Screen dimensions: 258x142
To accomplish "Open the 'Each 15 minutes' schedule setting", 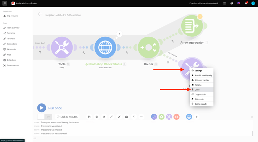I will click(x=67, y=117).
